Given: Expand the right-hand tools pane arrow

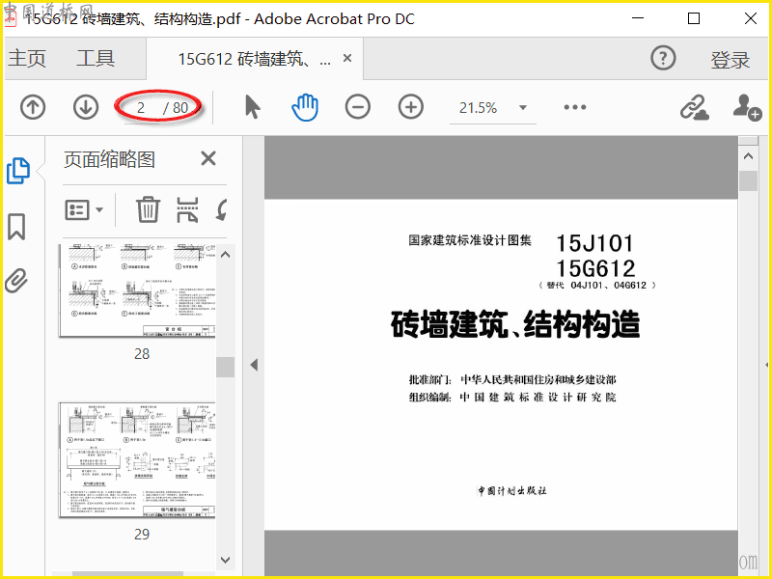Looking at the screenshot, I should (766, 365).
